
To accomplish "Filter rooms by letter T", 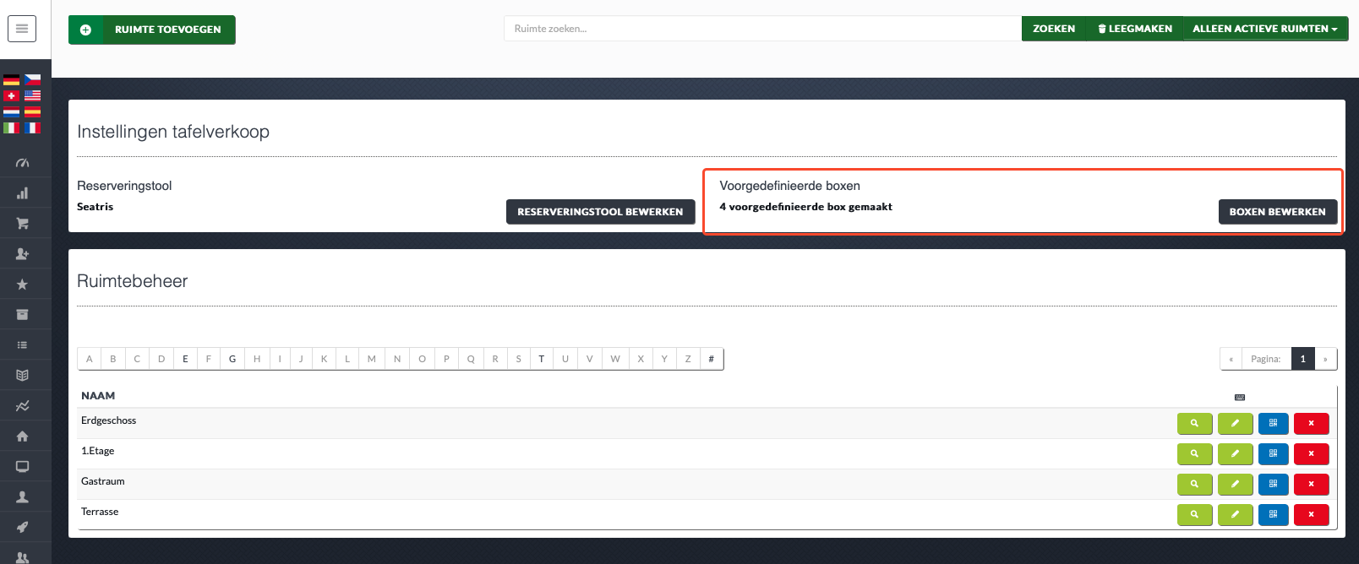I will [542, 359].
